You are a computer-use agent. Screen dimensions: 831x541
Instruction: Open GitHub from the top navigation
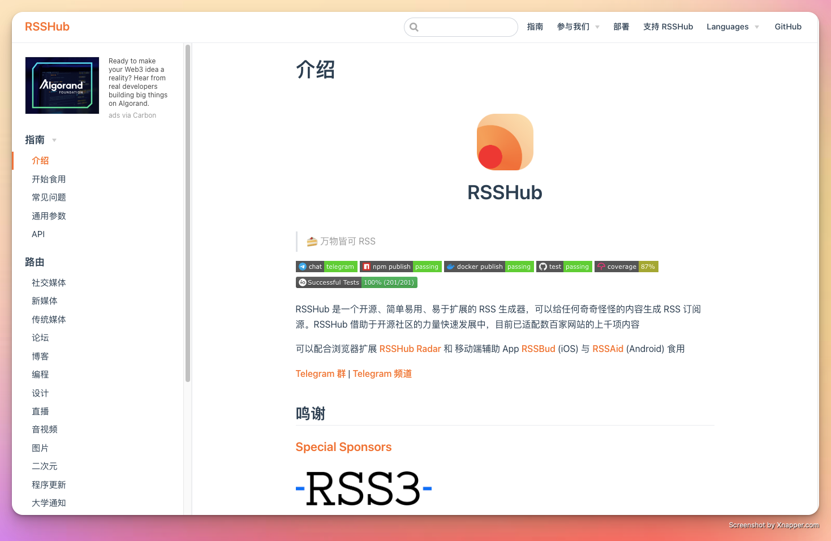click(788, 26)
